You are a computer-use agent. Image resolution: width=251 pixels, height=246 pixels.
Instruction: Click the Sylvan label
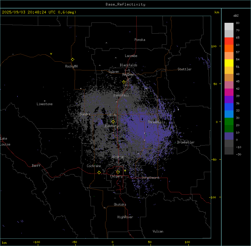point(114,72)
